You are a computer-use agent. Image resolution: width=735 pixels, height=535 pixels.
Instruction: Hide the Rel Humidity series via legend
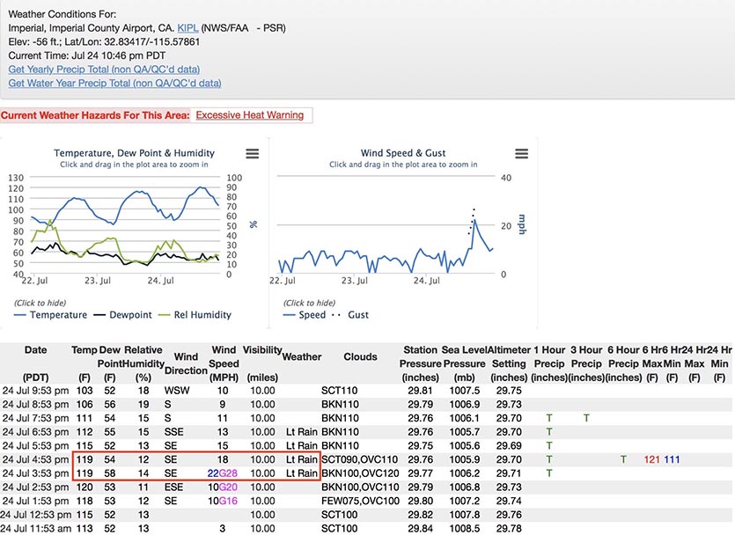(195, 315)
